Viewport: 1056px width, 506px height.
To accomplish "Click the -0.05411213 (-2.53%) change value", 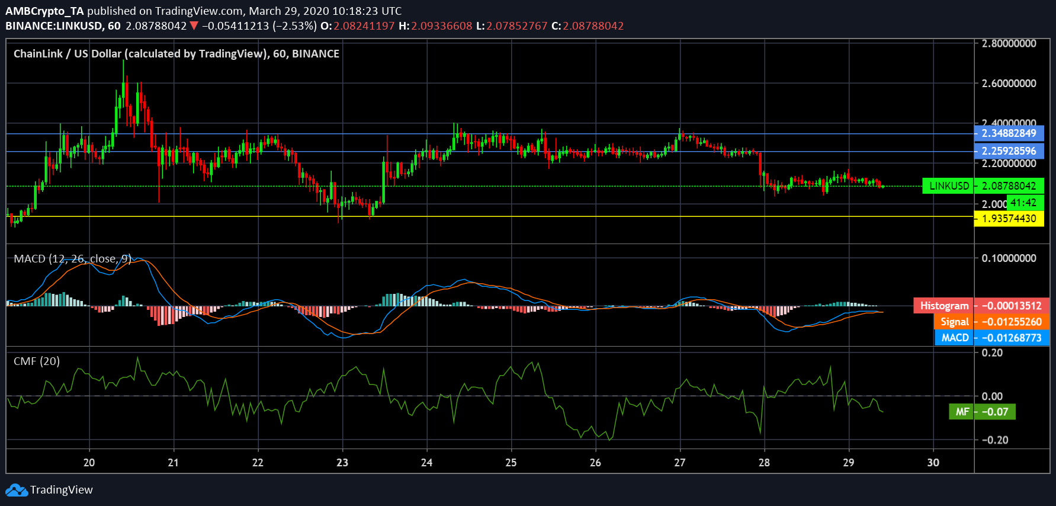I will coord(259,25).
